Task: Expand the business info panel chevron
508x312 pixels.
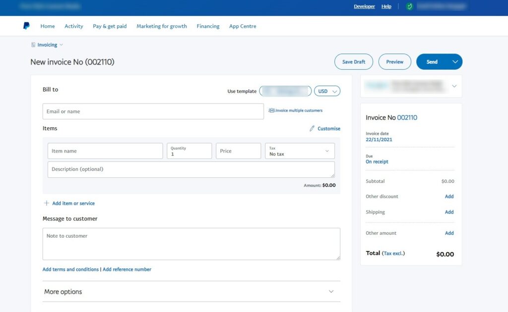Action: [x=454, y=86]
